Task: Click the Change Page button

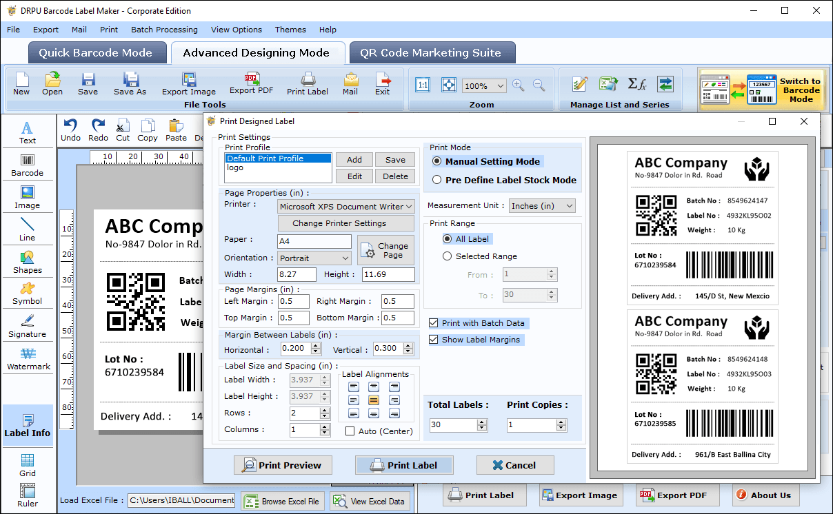Action: (385, 250)
